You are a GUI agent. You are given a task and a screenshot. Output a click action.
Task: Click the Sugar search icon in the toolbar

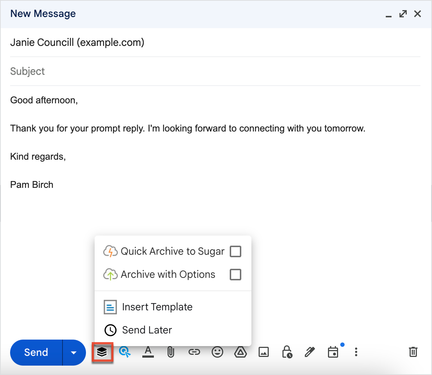[x=125, y=352]
